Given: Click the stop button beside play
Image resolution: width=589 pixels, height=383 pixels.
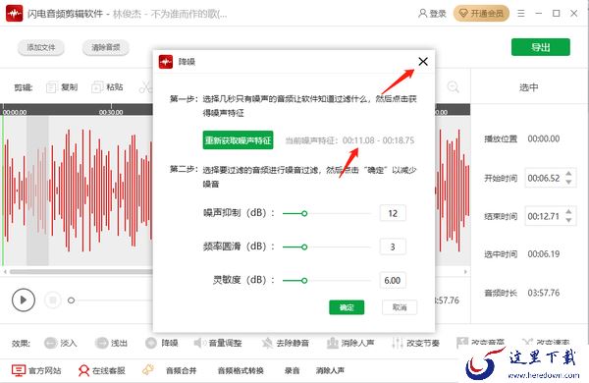Looking at the screenshot, I should pos(53,300).
